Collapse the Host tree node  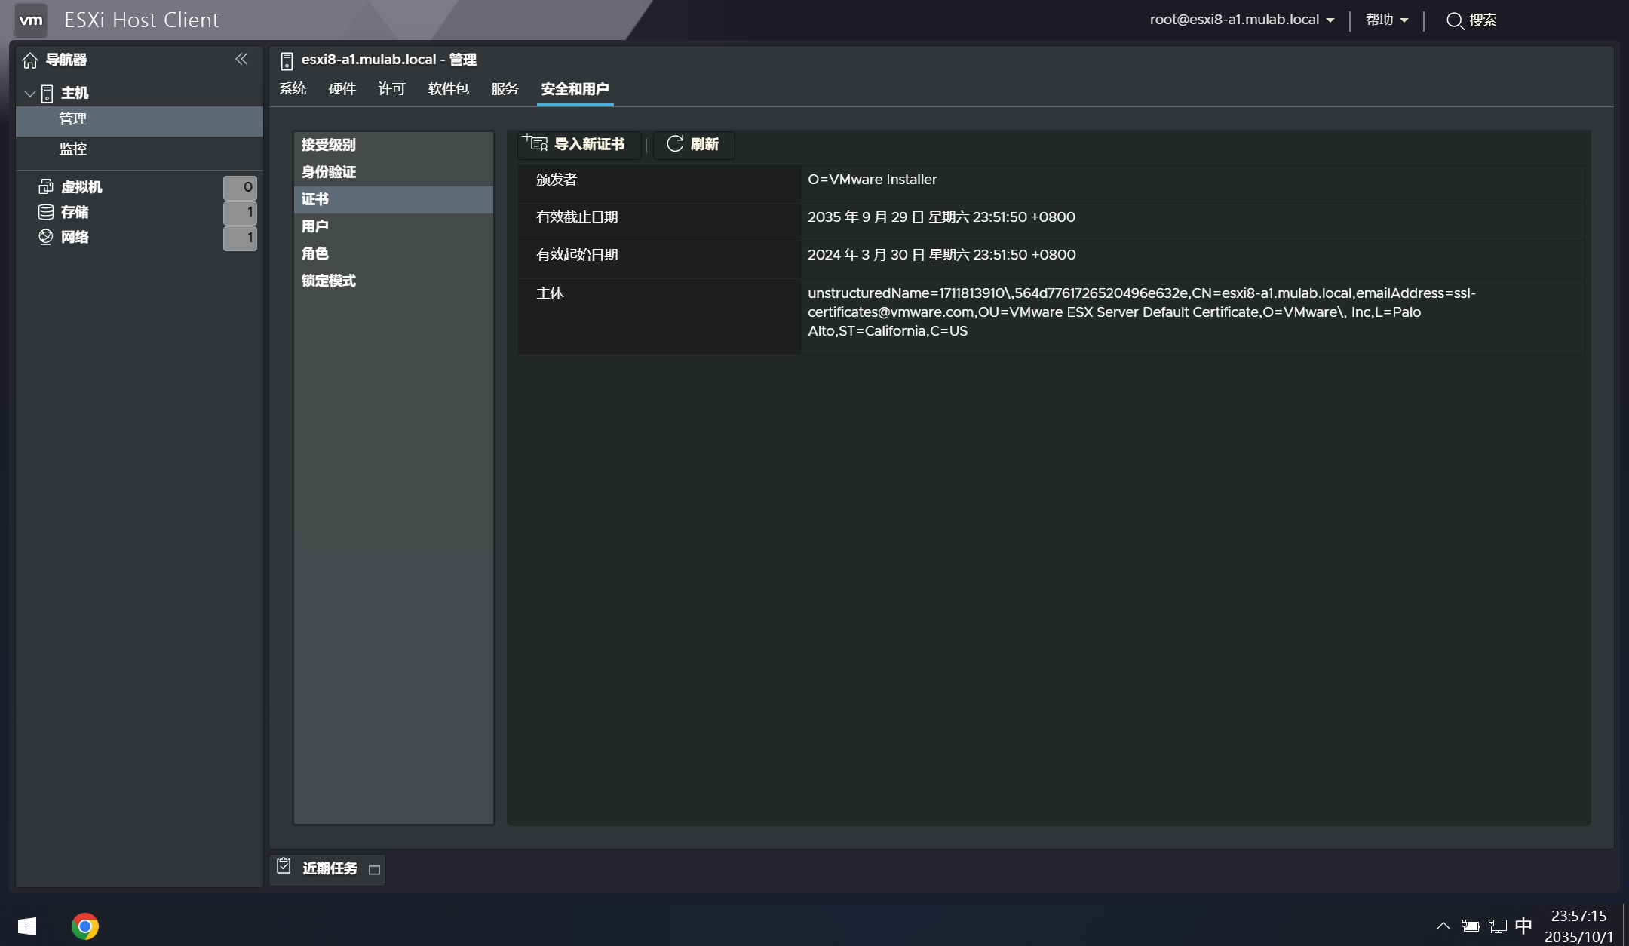[30, 94]
